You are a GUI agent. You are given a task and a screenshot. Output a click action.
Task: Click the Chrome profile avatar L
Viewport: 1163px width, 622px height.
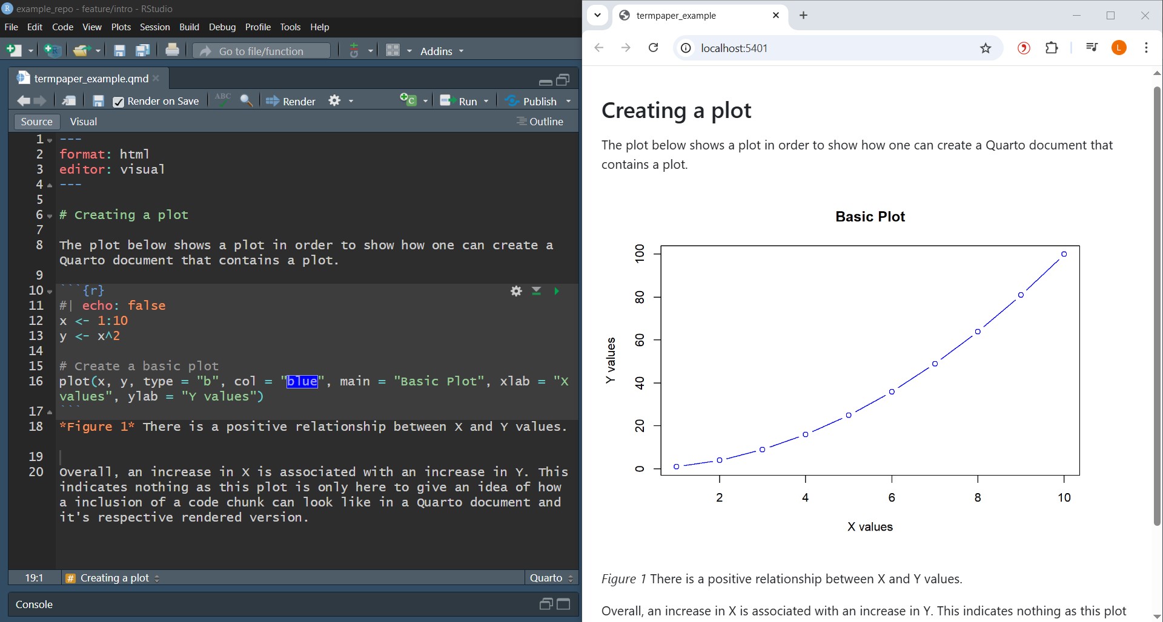[1119, 48]
